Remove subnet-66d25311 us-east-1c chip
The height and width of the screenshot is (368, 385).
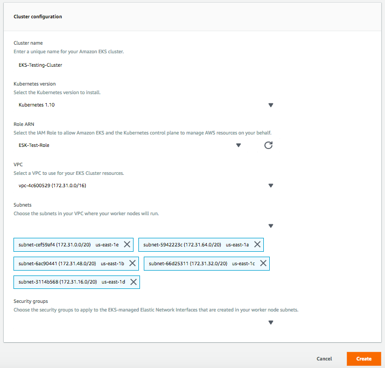(x=263, y=263)
